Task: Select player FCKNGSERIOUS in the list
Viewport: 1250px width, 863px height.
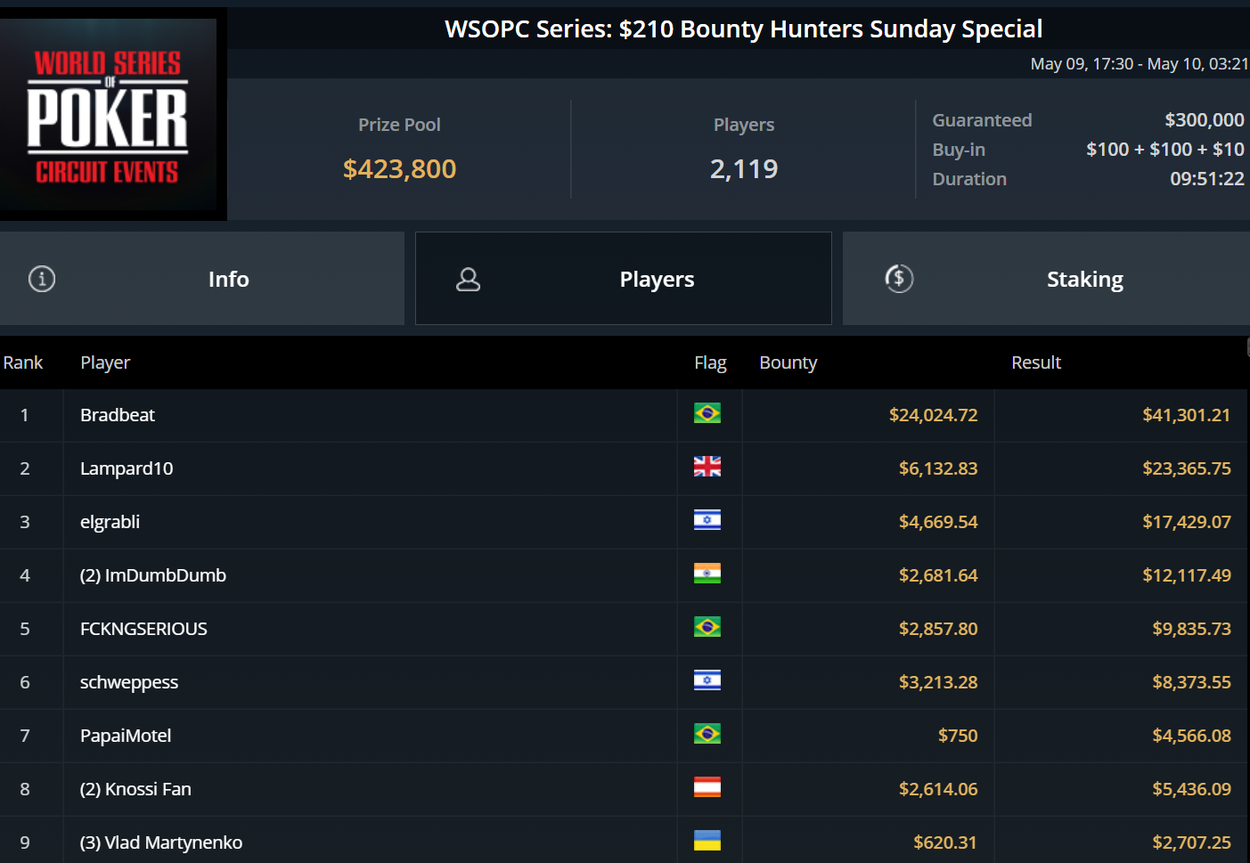Action: (143, 629)
